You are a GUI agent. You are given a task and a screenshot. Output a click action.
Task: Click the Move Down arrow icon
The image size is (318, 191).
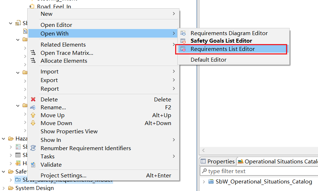(33, 123)
